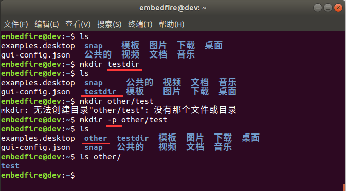Click the underlined other directory name
The image size is (346, 191).
click(96, 138)
